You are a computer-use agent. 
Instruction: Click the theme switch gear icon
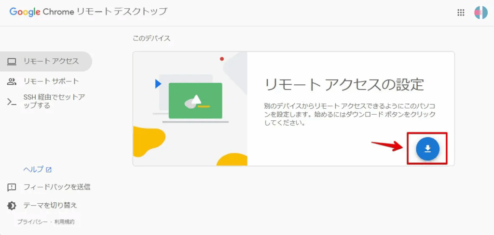pos(12,206)
